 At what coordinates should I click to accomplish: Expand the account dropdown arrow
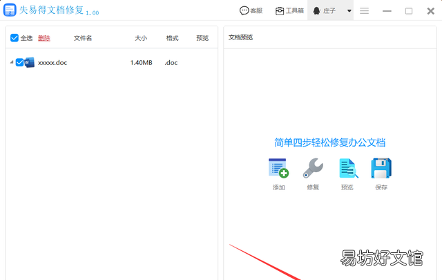point(349,11)
